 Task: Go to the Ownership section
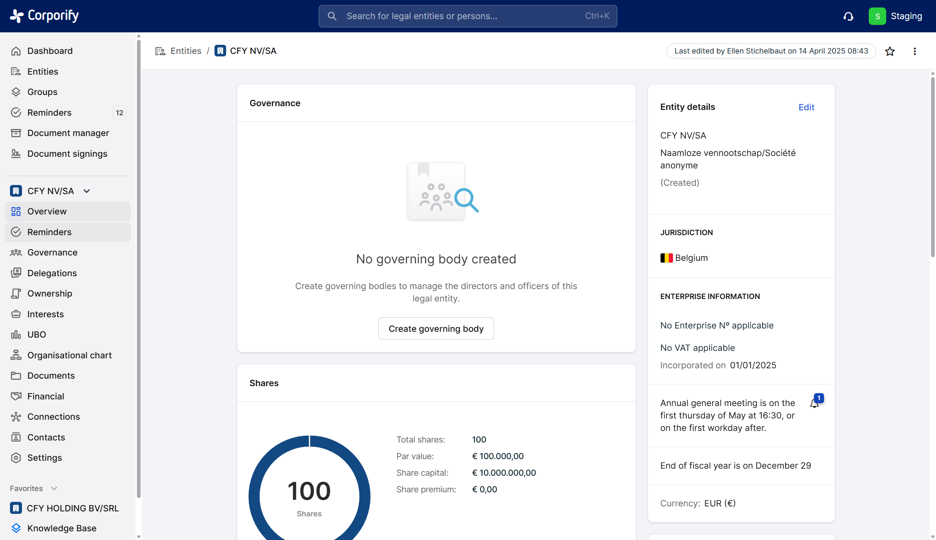point(50,293)
